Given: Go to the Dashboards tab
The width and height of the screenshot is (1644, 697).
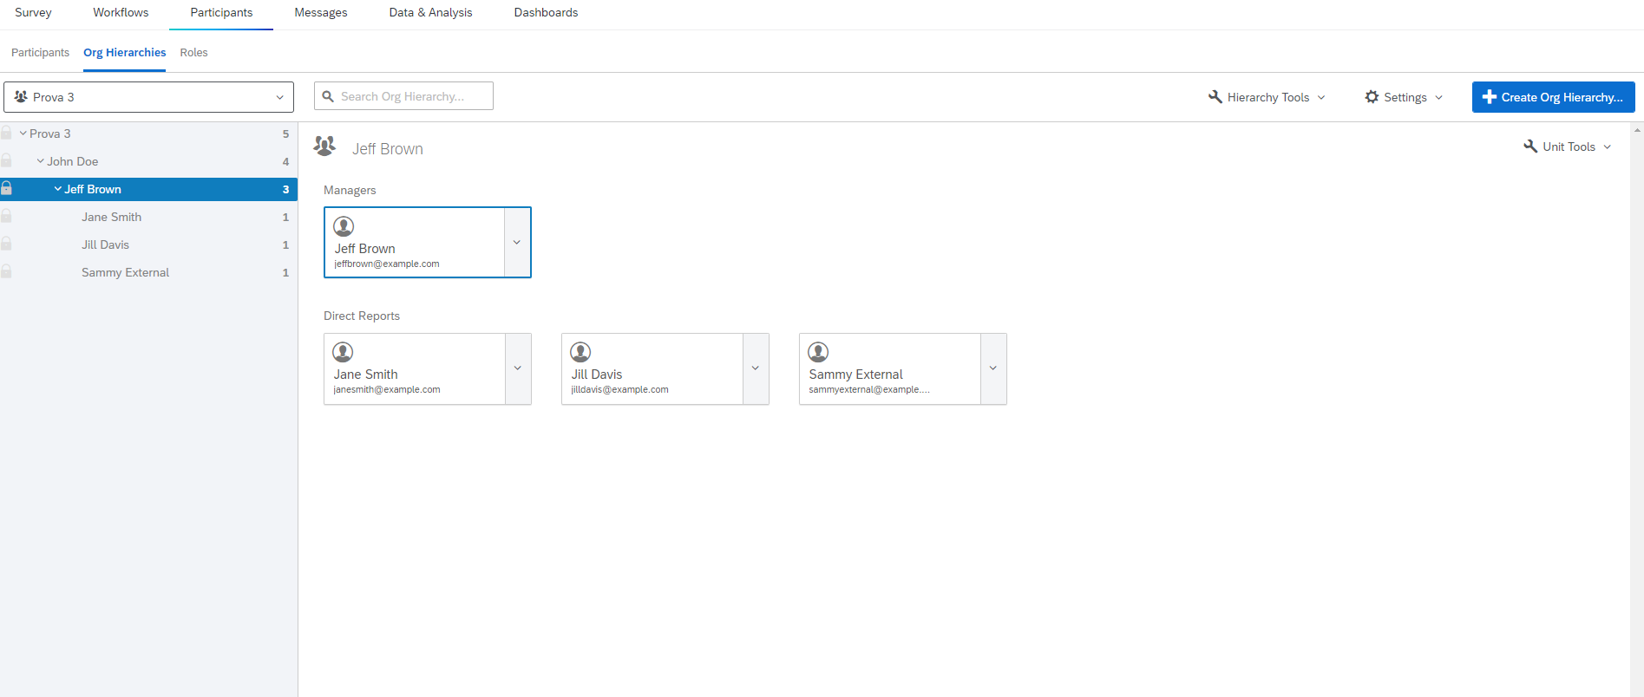Looking at the screenshot, I should (546, 13).
